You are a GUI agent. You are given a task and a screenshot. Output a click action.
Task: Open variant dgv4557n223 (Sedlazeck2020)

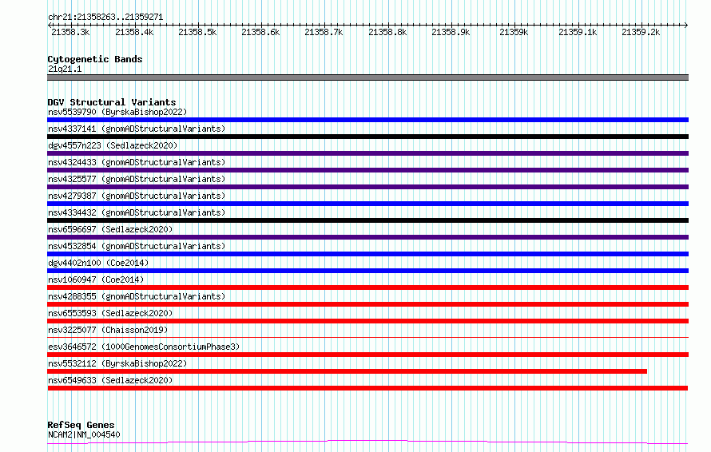pos(113,145)
